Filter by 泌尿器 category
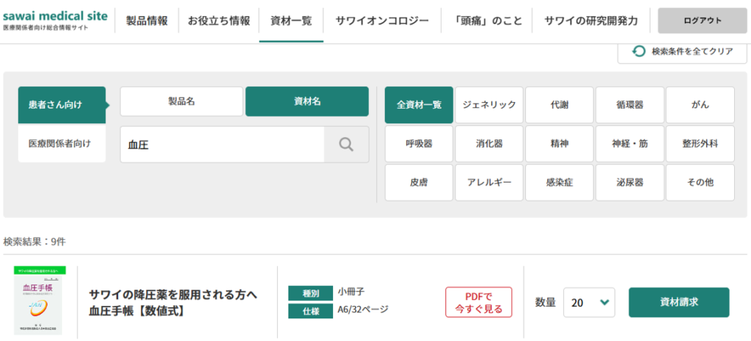The height and width of the screenshot is (341, 751). 630,183
